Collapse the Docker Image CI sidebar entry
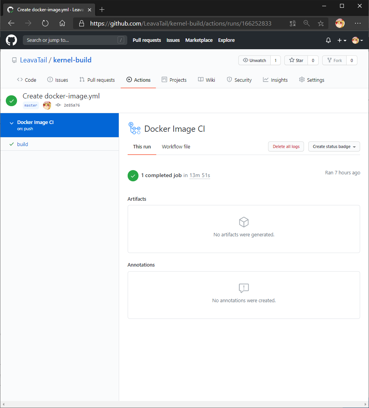Image resolution: width=369 pixels, height=408 pixels. 12,123
